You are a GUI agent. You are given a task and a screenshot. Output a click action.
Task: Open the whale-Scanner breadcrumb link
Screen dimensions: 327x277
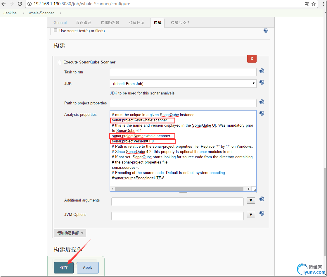[41, 13]
